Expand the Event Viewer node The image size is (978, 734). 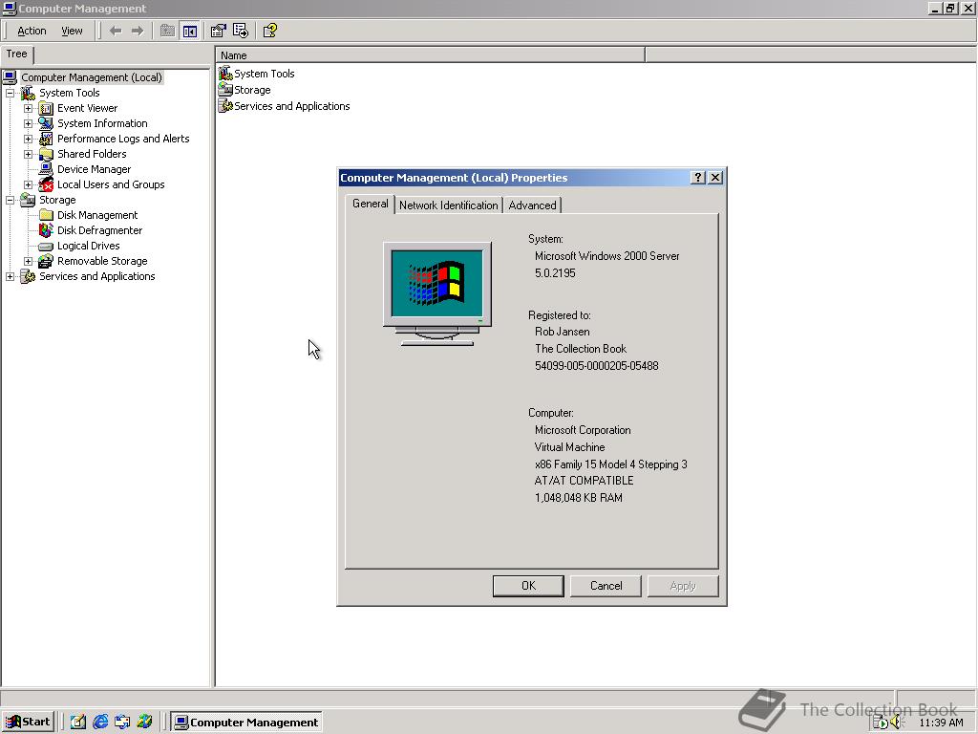tap(28, 108)
